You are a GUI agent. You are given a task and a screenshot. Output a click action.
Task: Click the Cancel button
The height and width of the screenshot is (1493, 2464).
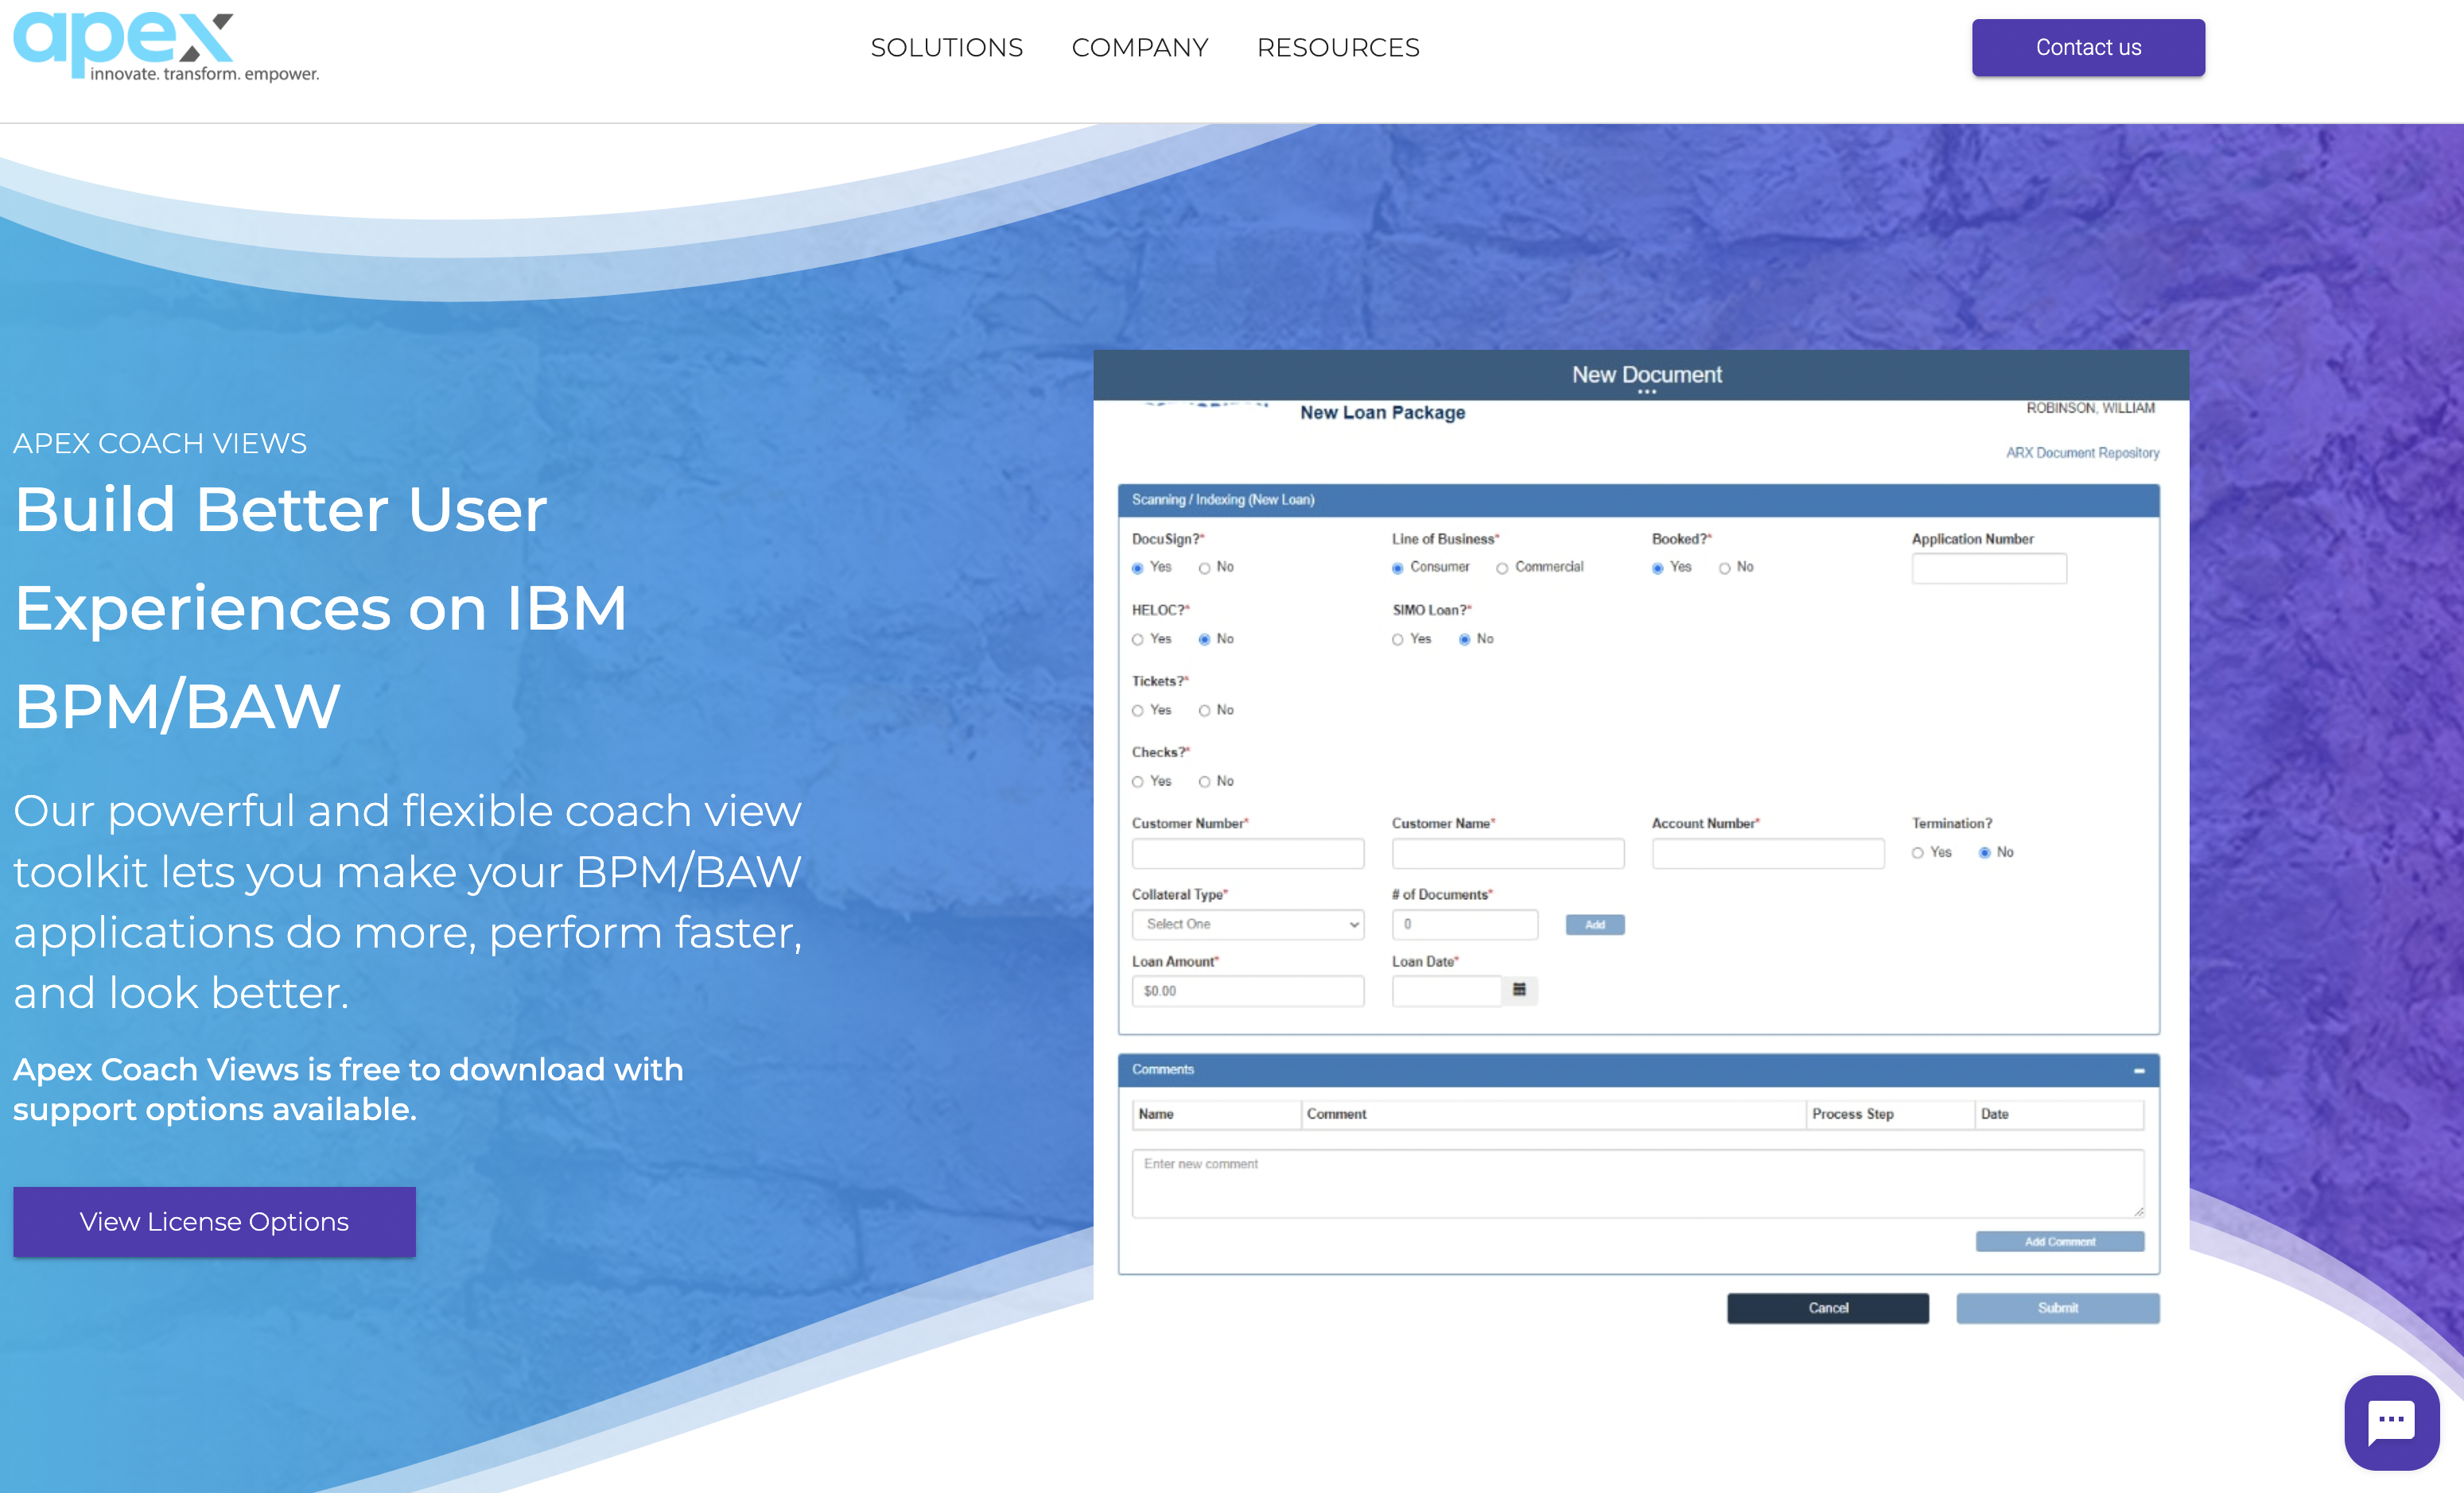1828,1308
